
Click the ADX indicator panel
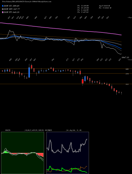coord(68,153)
